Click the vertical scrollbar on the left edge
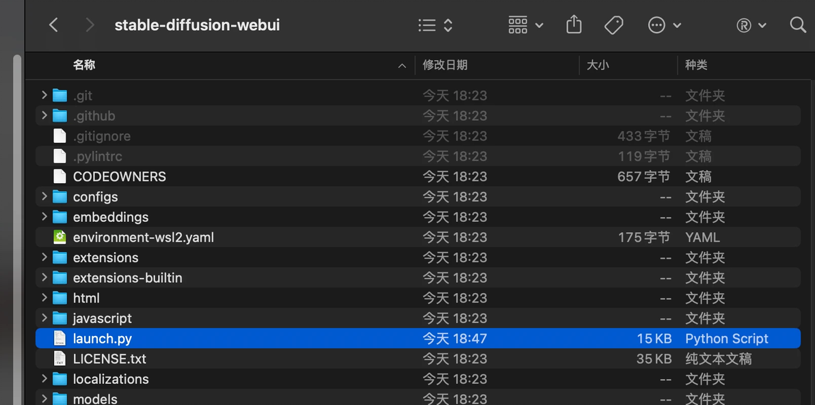This screenshot has width=815, height=405. [17, 229]
